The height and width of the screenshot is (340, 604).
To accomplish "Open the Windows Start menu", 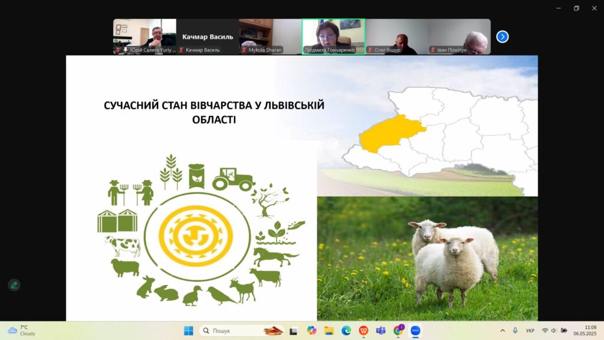I will tap(188, 331).
